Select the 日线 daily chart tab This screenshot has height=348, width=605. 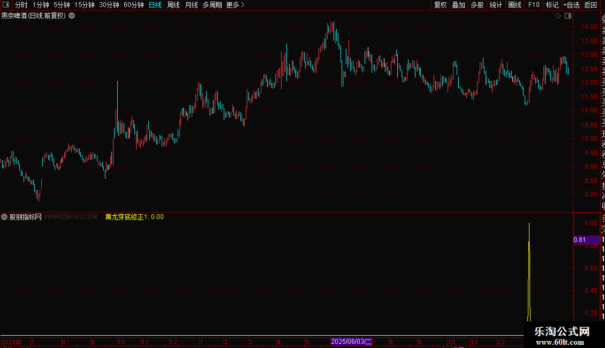tap(155, 5)
